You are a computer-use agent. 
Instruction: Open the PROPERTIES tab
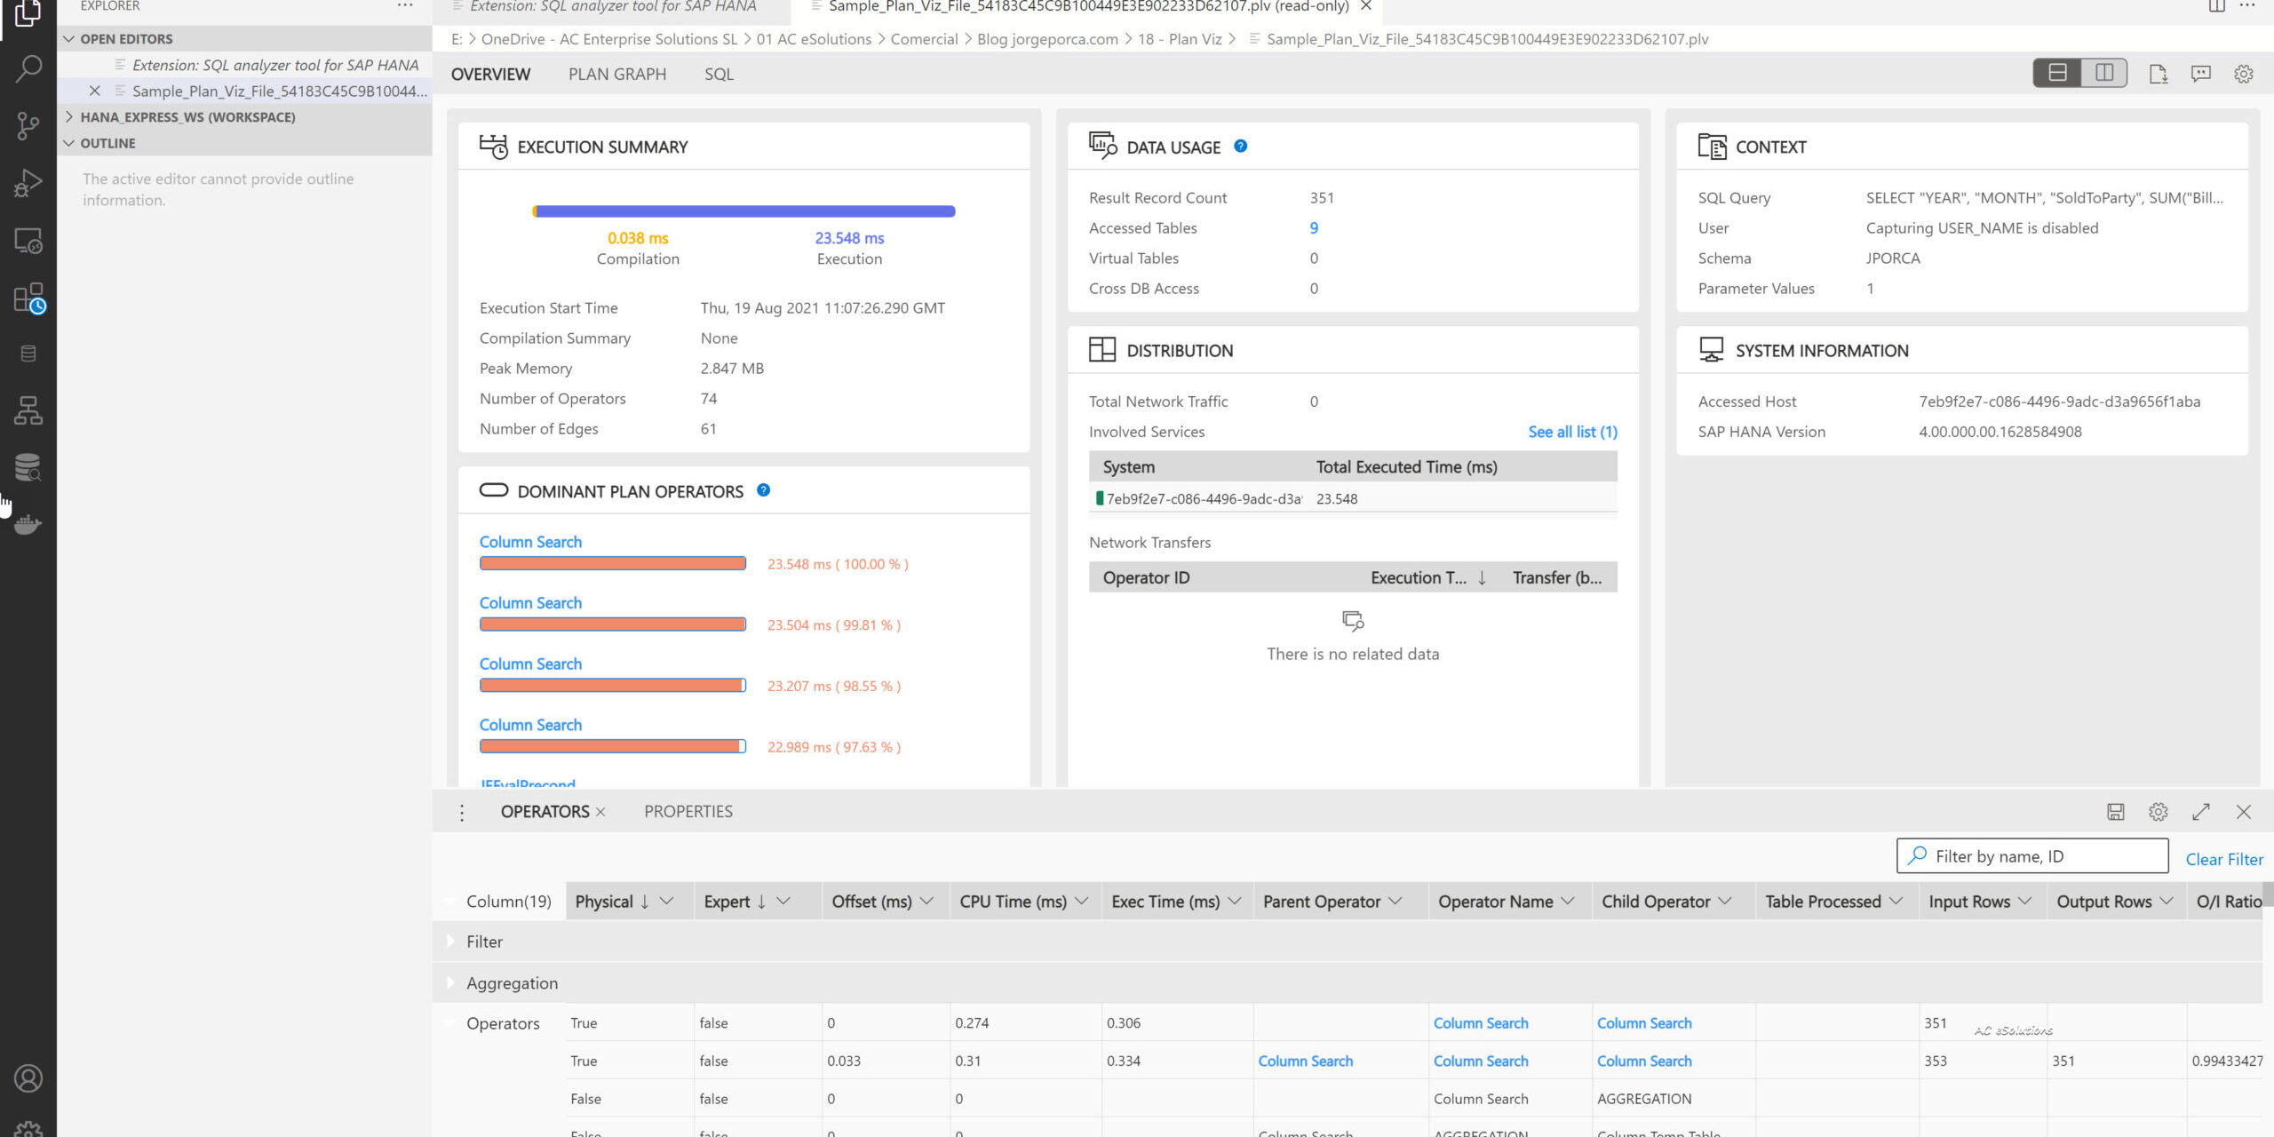(688, 812)
